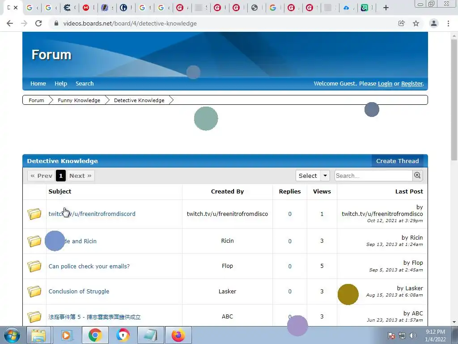
Task: Click the share page icon in address bar
Action: tap(402, 23)
